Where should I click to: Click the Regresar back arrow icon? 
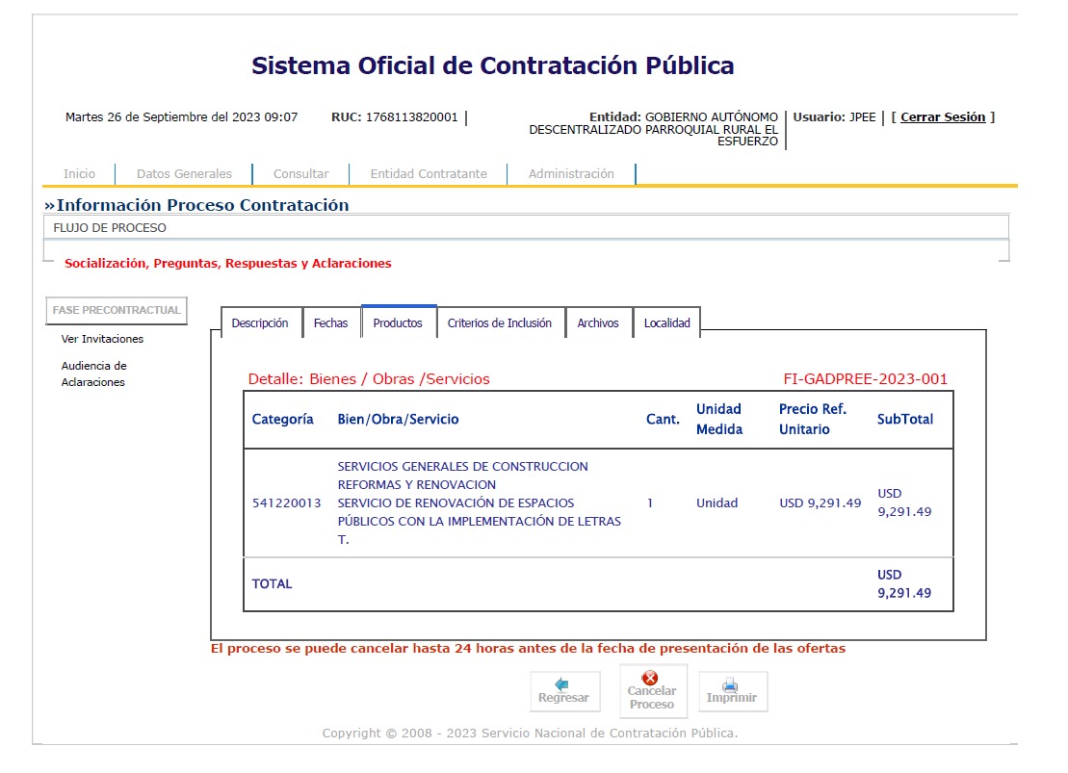tap(562, 683)
